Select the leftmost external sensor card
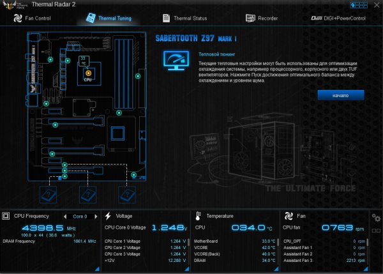The width and height of the screenshot is (383, 274). [48, 195]
